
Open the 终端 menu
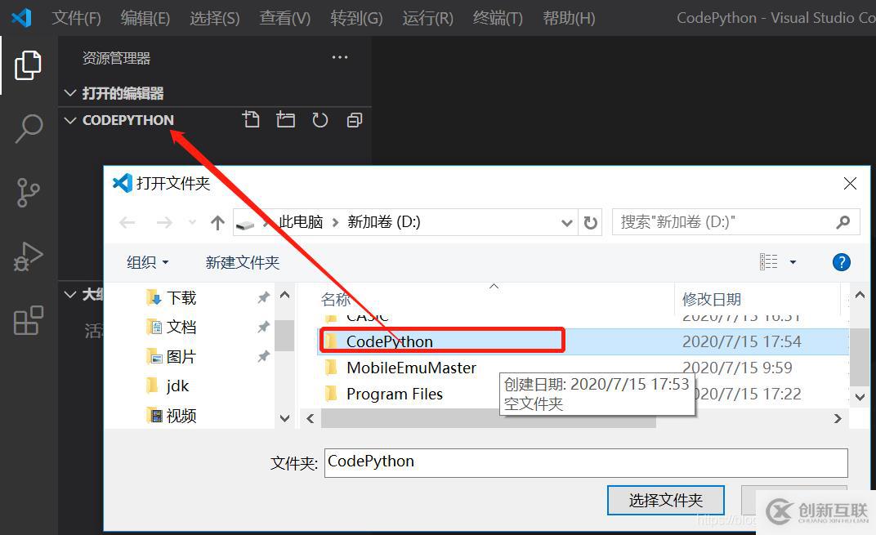497,18
